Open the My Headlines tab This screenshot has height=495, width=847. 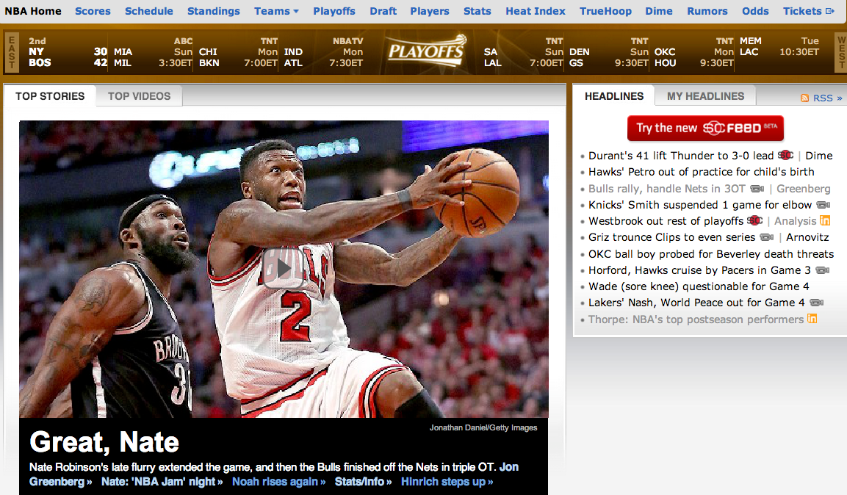705,96
